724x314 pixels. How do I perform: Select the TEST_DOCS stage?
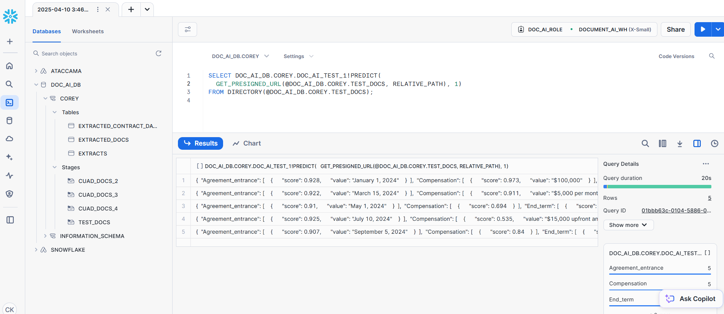point(89,222)
